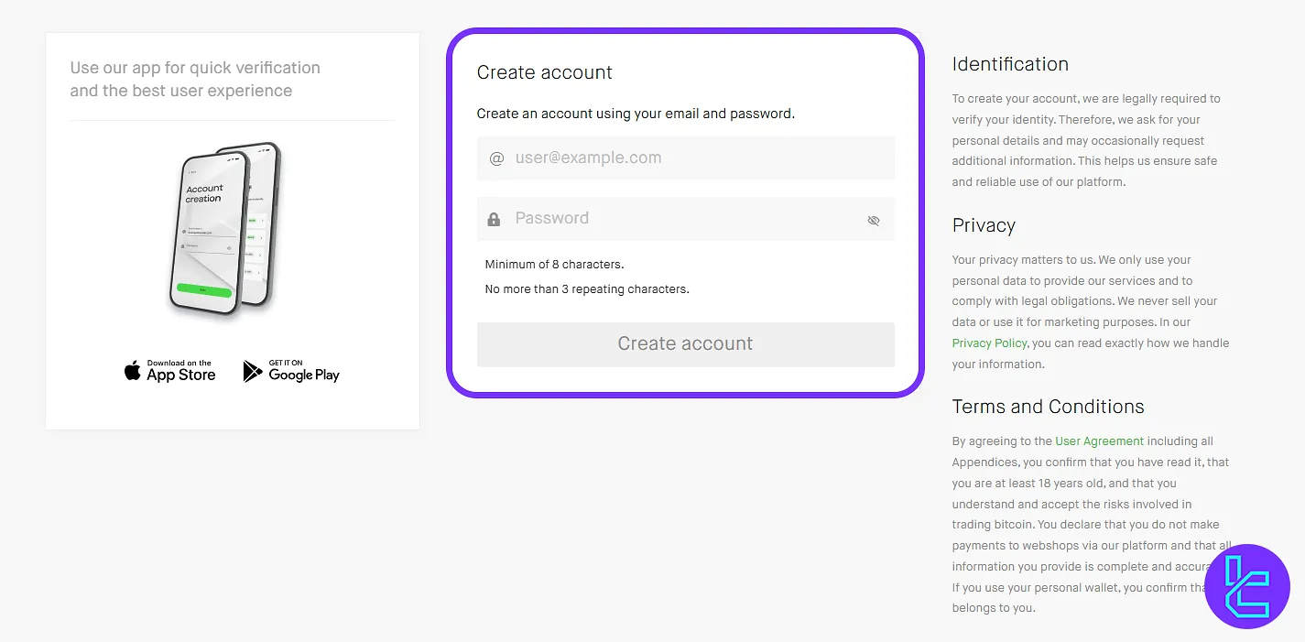Open the Privacy Policy link
This screenshot has width=1305, height=642.
click(989, 343)
